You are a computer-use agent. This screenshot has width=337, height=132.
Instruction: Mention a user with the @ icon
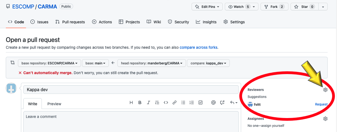point(213,103)
